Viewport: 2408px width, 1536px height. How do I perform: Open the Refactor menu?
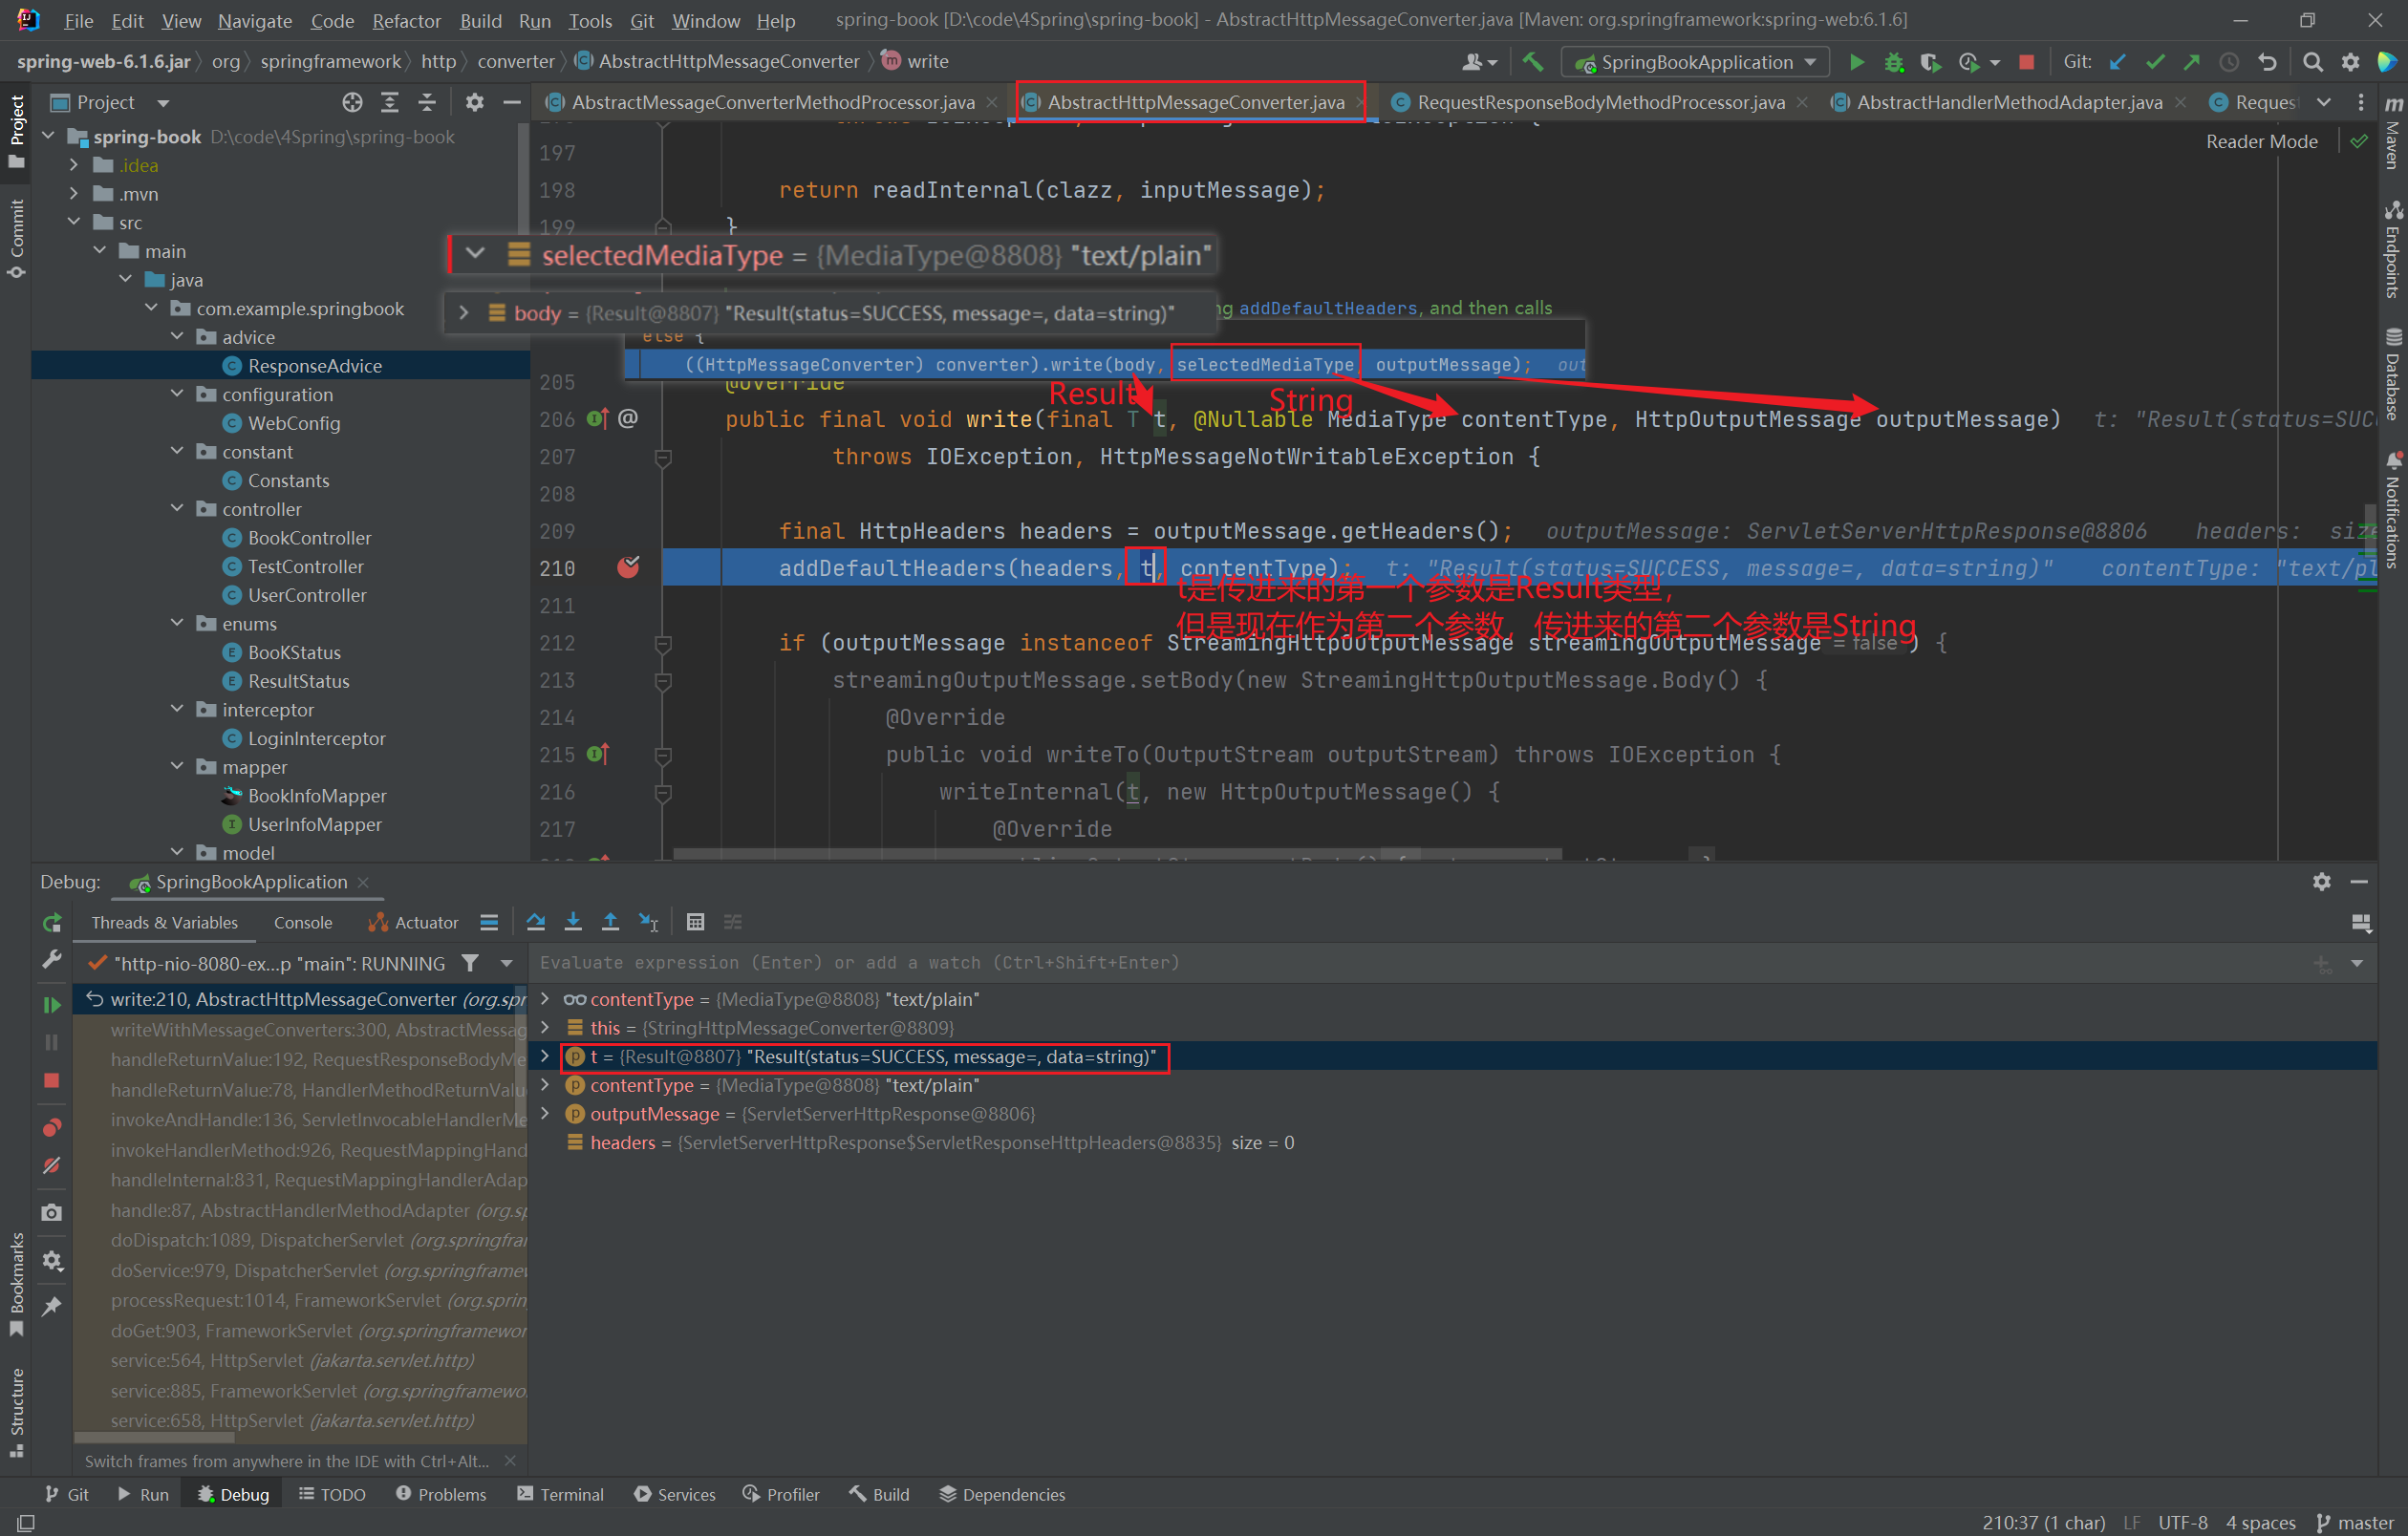406,21
